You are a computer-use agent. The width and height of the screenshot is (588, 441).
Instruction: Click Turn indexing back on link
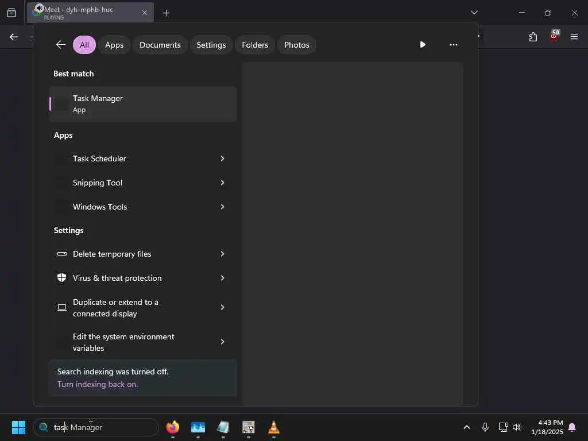pyautogui.click(x=98, y=384)
